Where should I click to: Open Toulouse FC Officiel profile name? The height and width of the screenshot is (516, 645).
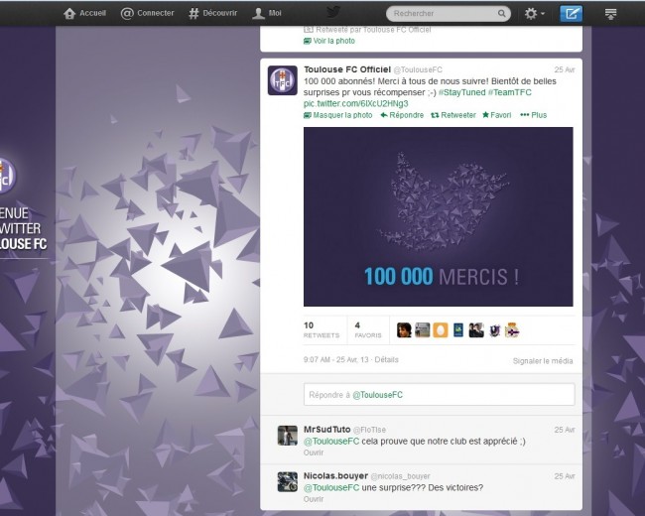(347, 69)
